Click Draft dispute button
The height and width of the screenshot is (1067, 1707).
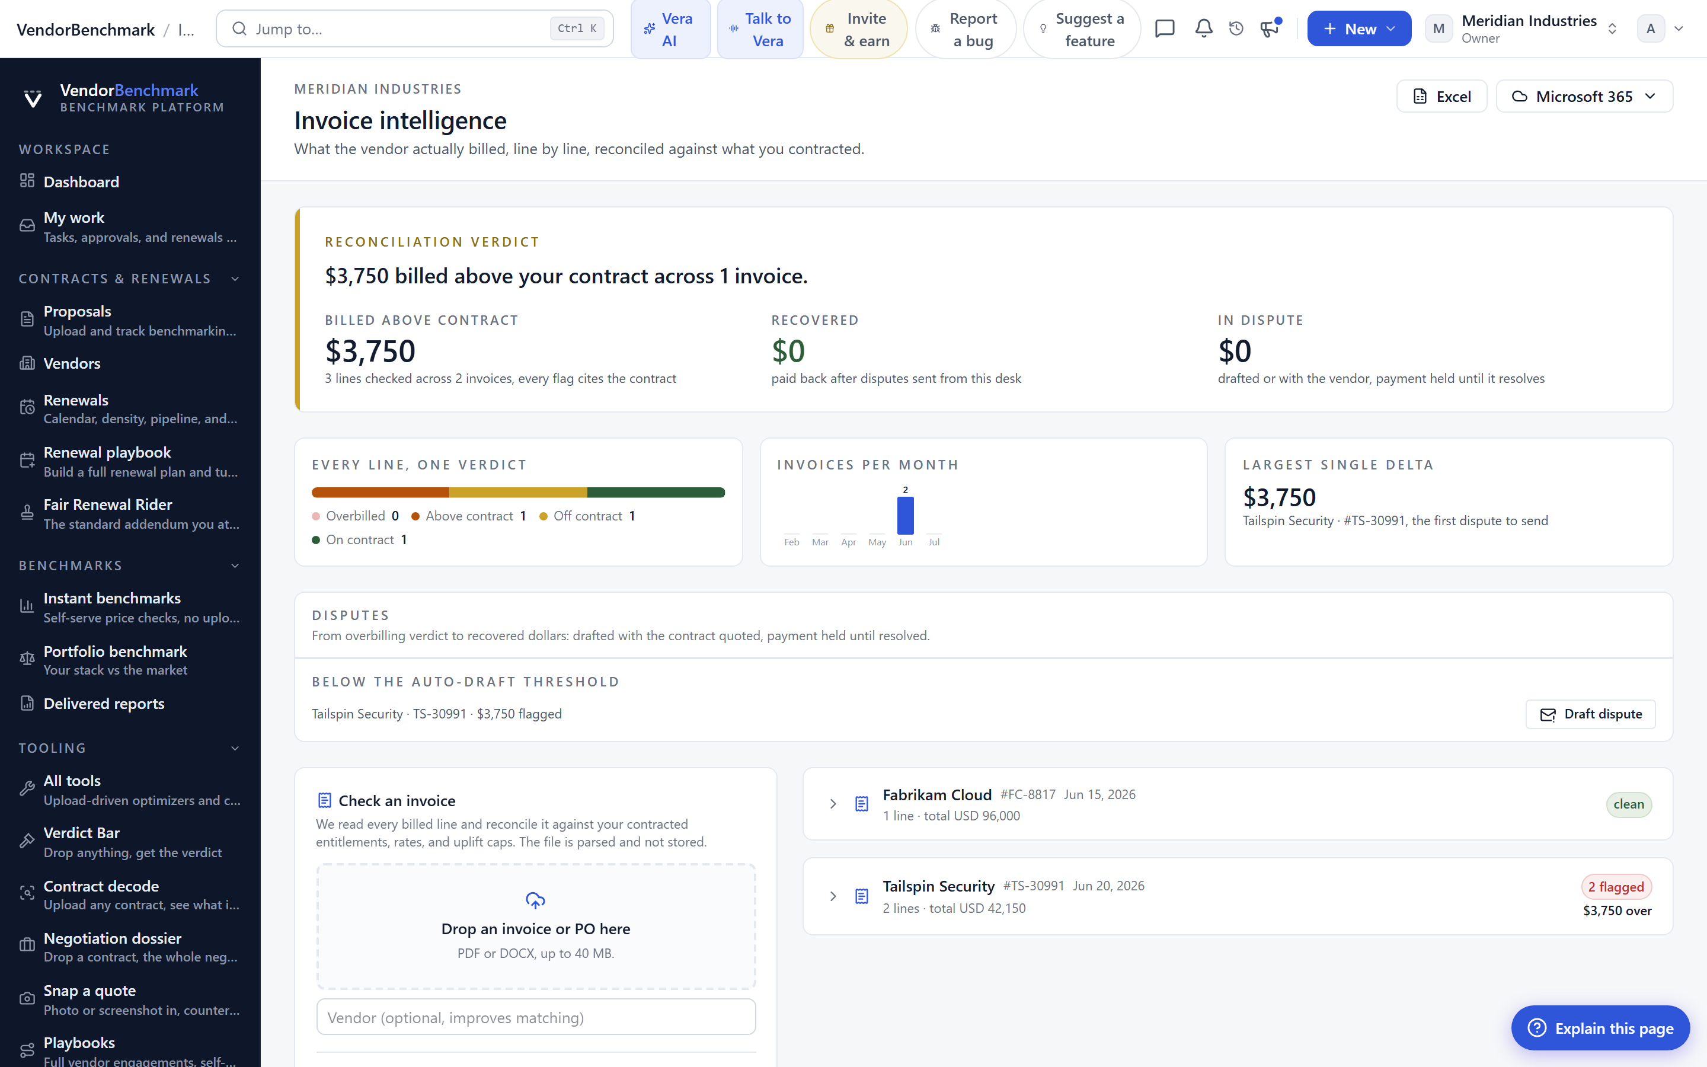click(x=1591, y=714)
